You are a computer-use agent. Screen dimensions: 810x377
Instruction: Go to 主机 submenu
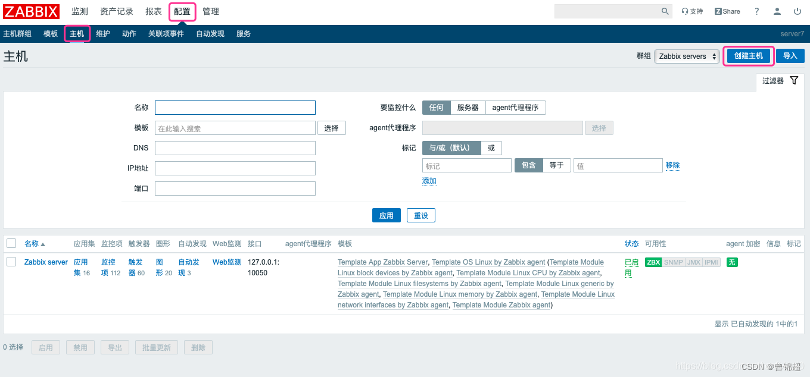point(77,34)
